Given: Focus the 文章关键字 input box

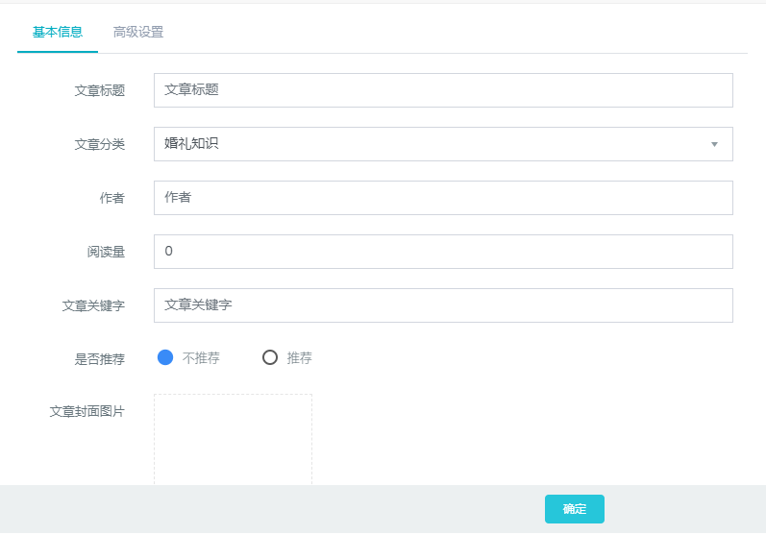Looking at the screenshot, I should click(443, 305).
